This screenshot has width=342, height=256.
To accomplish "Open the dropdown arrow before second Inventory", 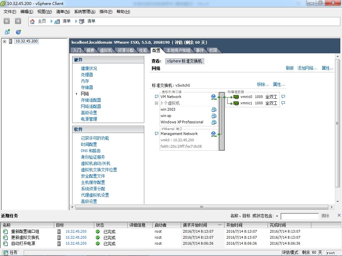I will point(76,21).
